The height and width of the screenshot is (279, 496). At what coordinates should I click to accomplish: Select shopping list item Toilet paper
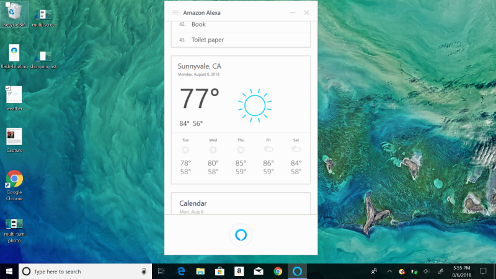coord(241,40)
